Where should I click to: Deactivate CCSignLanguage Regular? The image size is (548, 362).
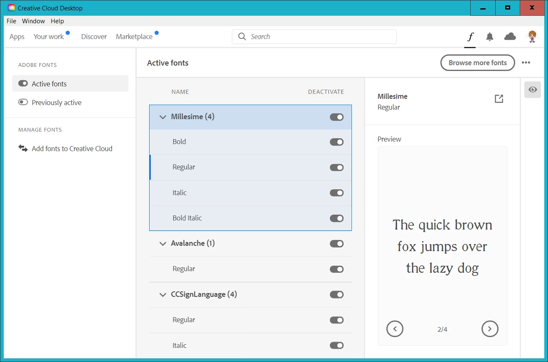point(337,320)
